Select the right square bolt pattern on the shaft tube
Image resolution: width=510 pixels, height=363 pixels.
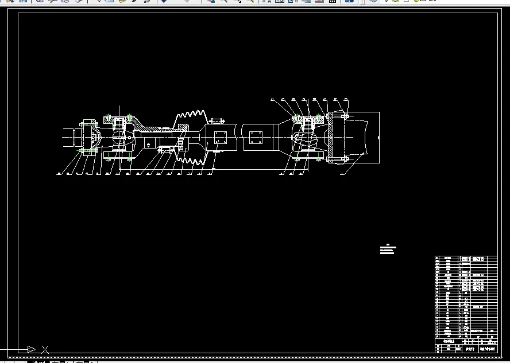coord(256,138)
